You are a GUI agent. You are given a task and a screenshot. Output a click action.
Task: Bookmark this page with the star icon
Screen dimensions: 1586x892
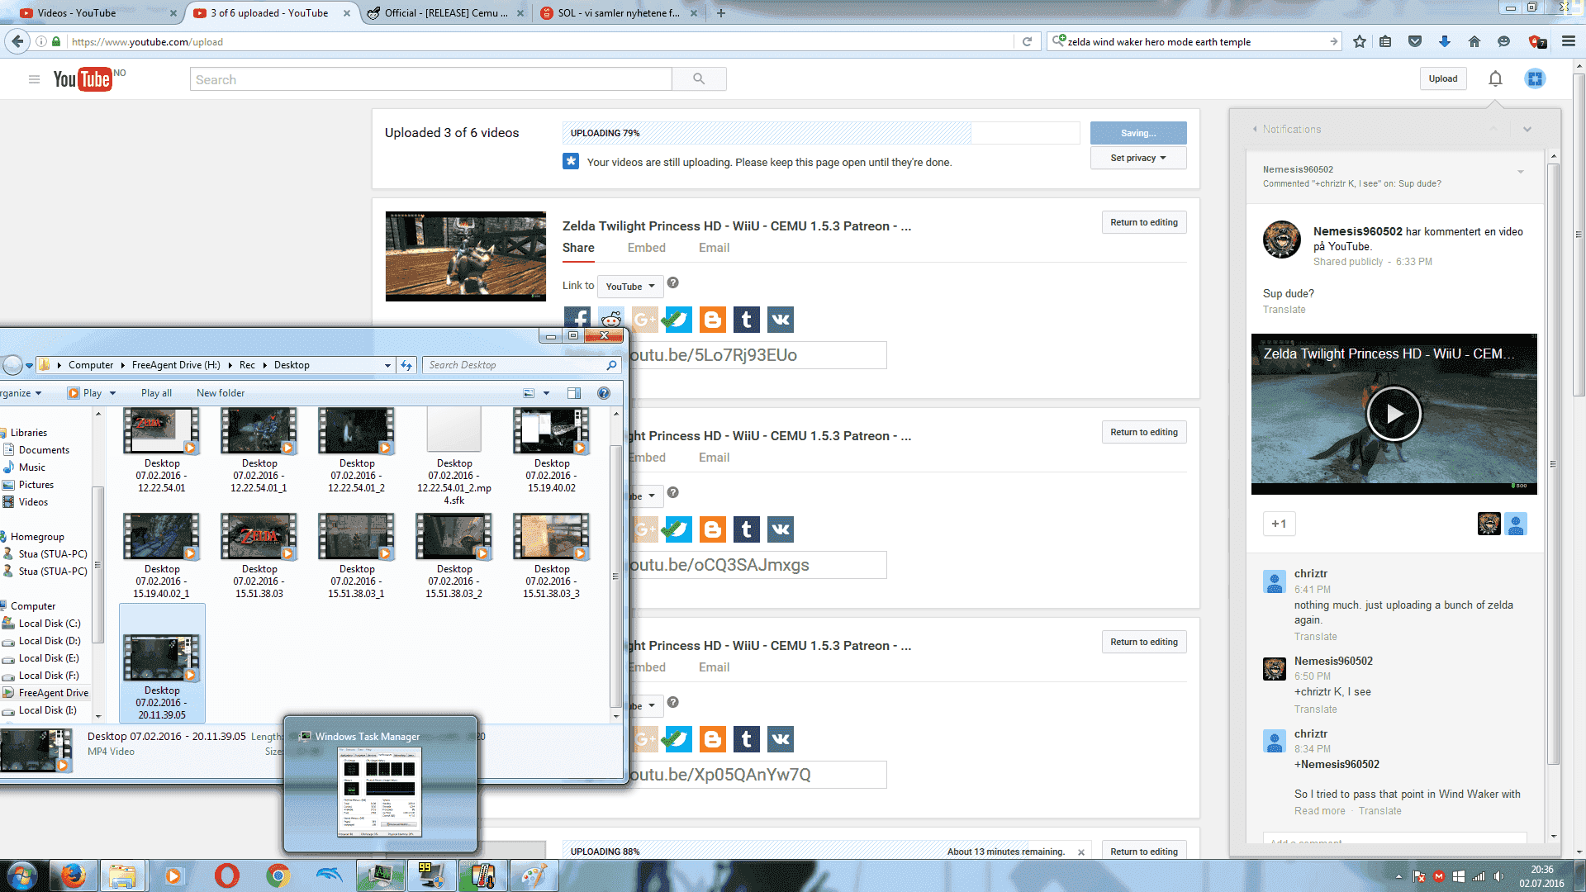[1360, 41]
